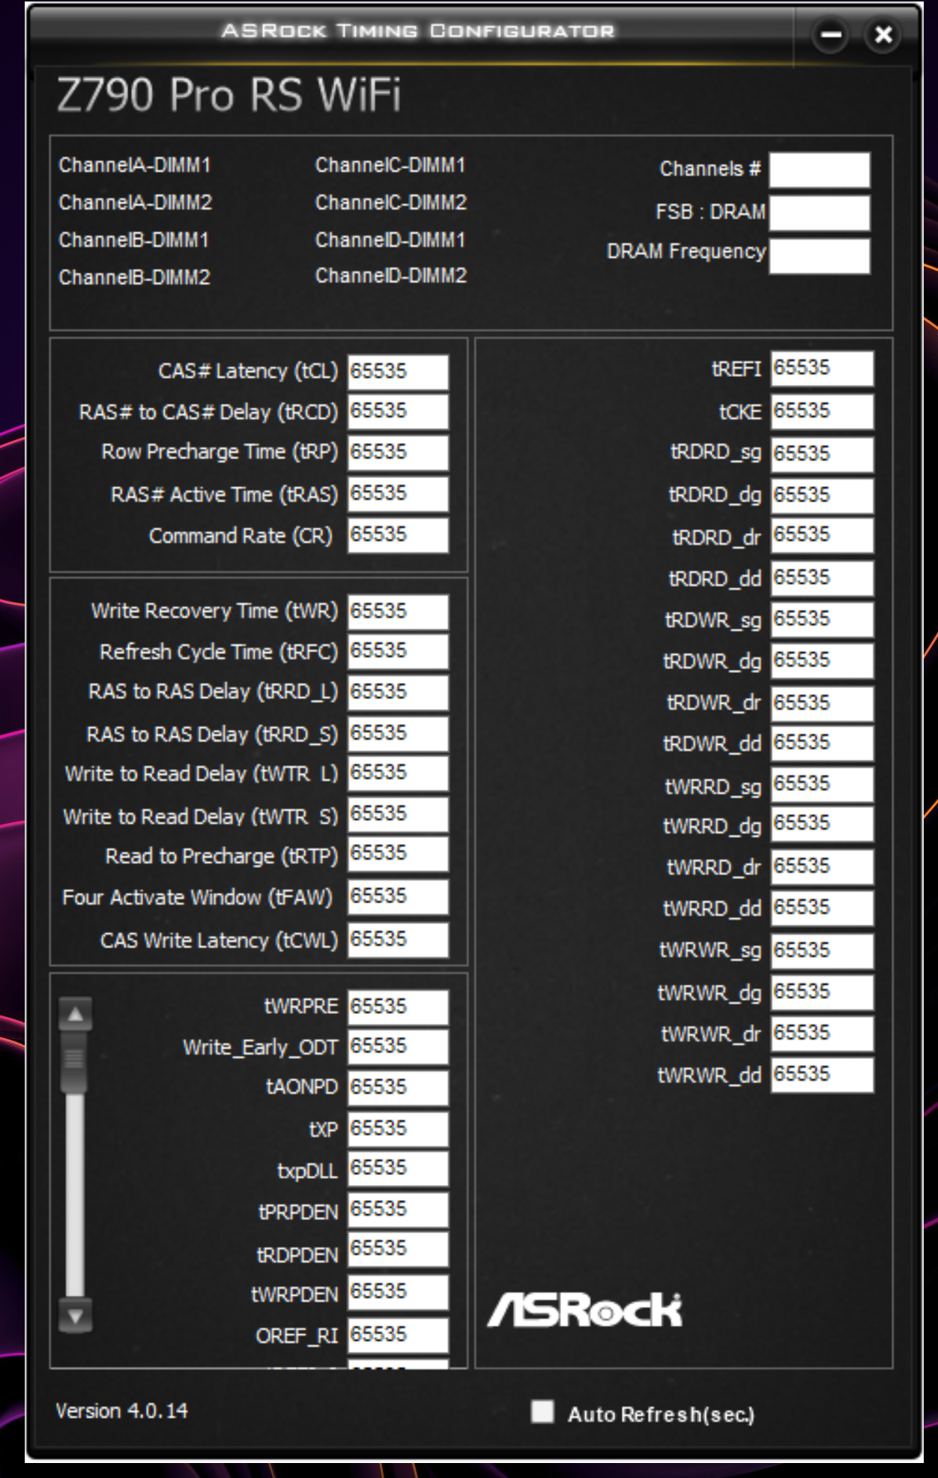Focus the Read to Precharge (tRTP) field
Screen dimensions: 938x1478
click(399, 854)
